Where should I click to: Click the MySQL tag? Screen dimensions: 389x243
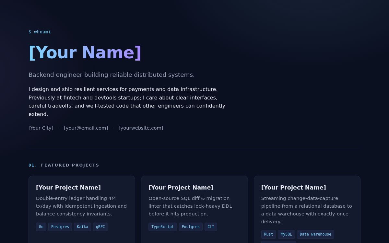(x=286, y=234)
